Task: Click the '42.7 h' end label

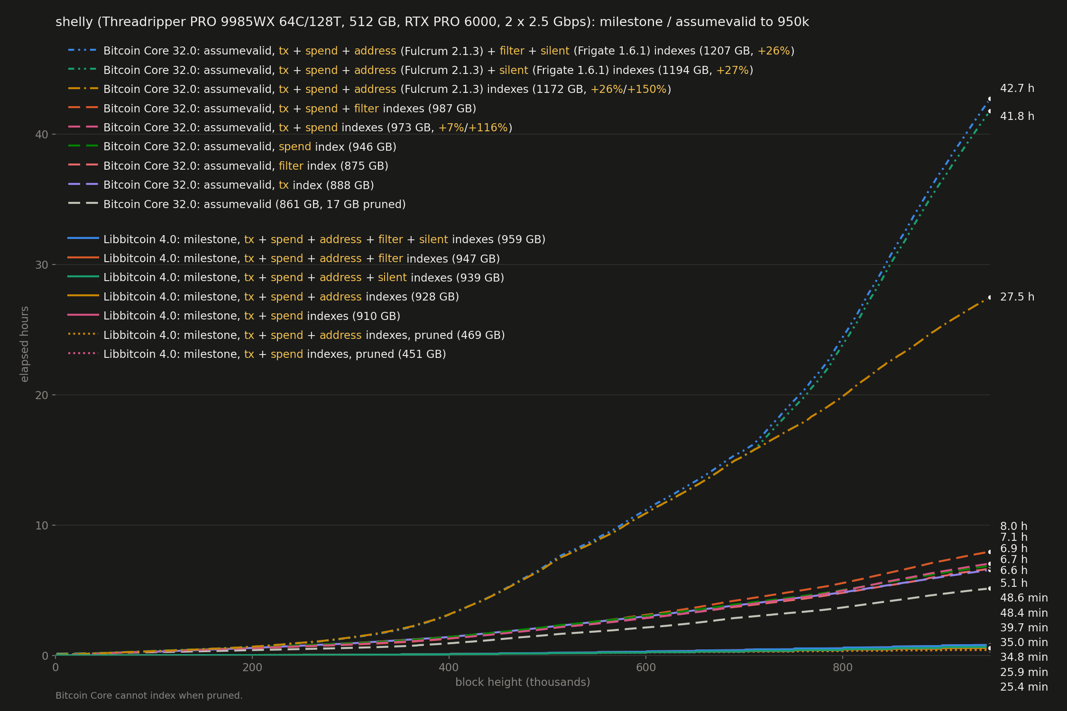Action: click(1017, 89)
